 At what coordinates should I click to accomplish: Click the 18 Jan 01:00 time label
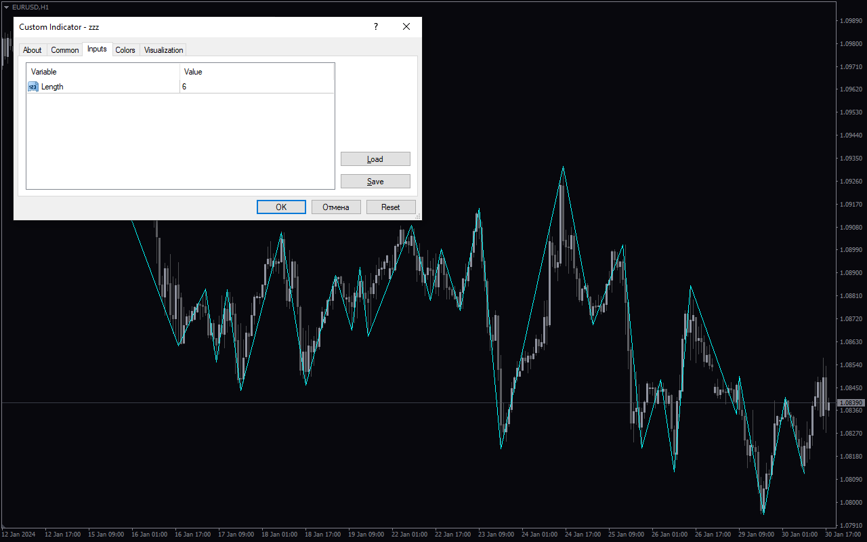coord(280,534)
